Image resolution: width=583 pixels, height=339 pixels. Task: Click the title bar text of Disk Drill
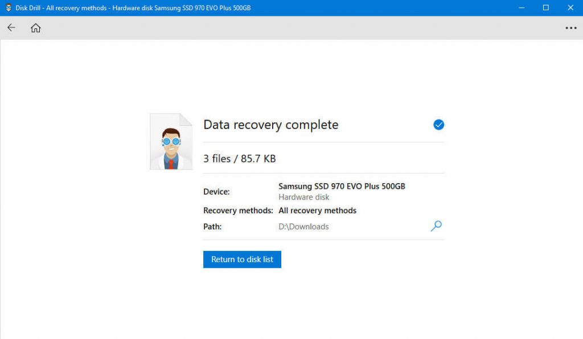pyautogui.click(x=131, y=7)
